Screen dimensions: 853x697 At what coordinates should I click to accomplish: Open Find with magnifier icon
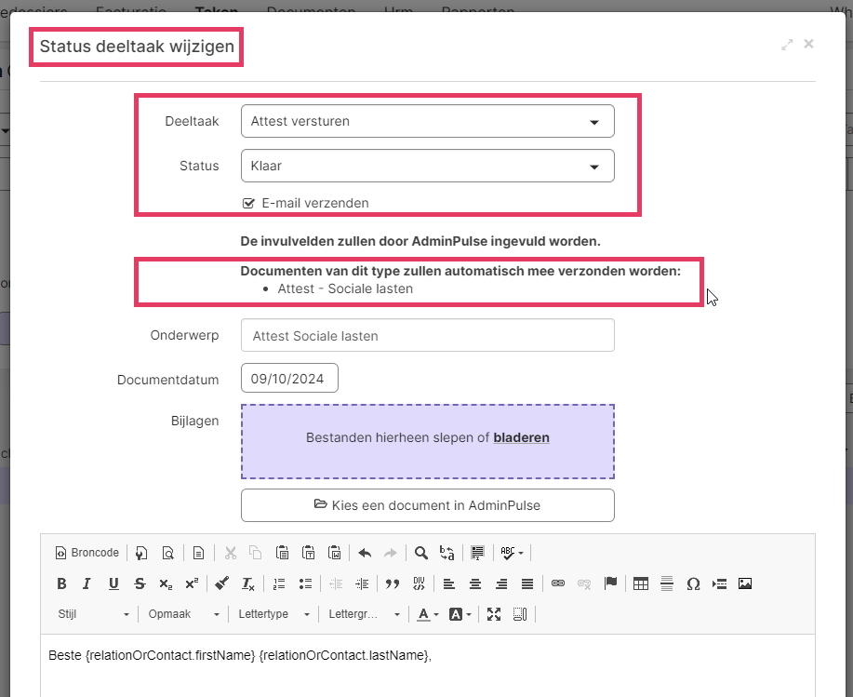click(420, 553)
